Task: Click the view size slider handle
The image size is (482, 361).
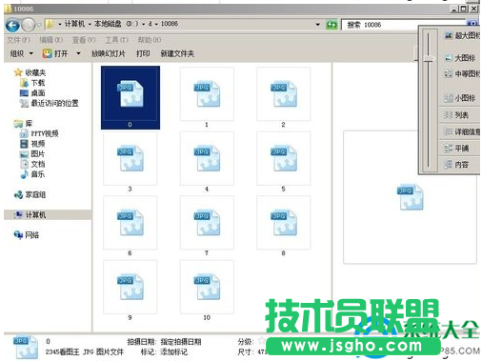Action: [x=429, y=58]
